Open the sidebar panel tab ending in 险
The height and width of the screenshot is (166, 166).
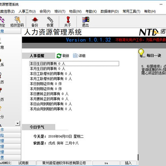click(x=10, y=135)
